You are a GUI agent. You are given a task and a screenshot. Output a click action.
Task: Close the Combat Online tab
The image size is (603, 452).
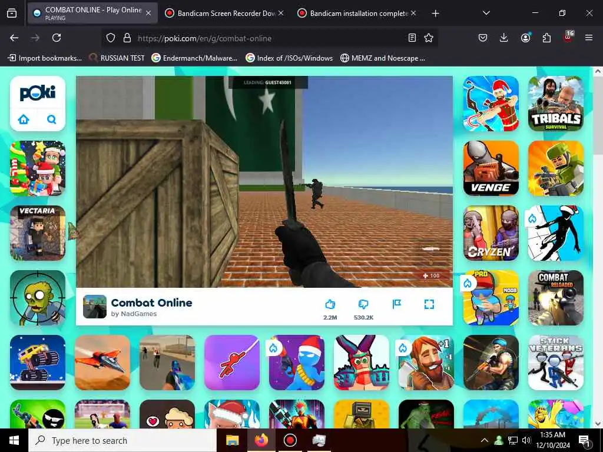148,13
